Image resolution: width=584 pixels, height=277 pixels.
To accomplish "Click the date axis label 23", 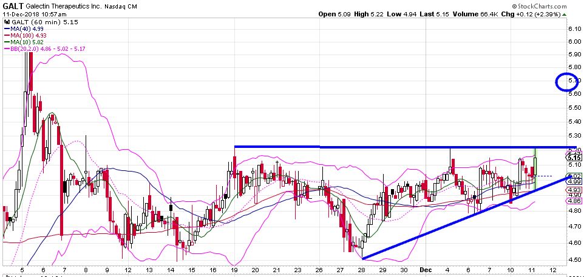I will [298, 270].
